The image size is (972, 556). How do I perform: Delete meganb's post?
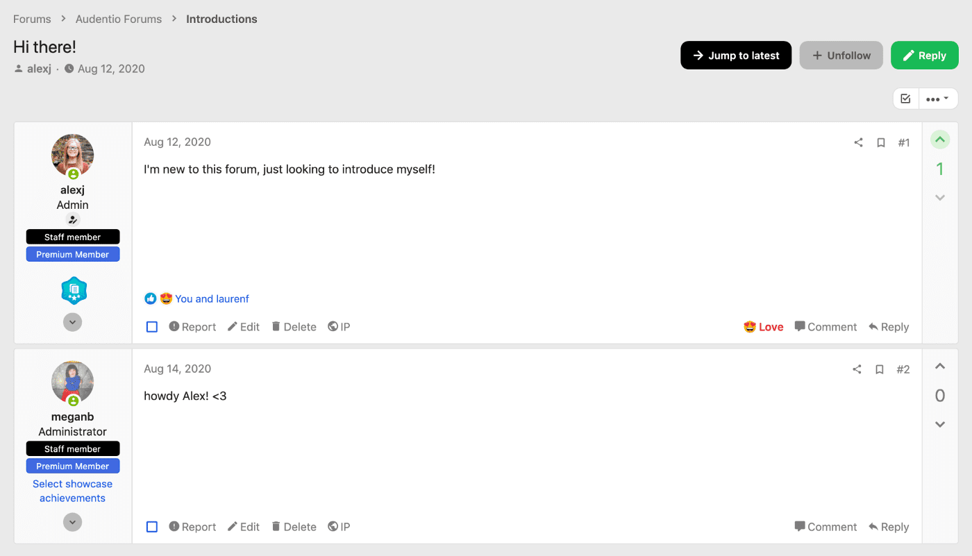294,527
